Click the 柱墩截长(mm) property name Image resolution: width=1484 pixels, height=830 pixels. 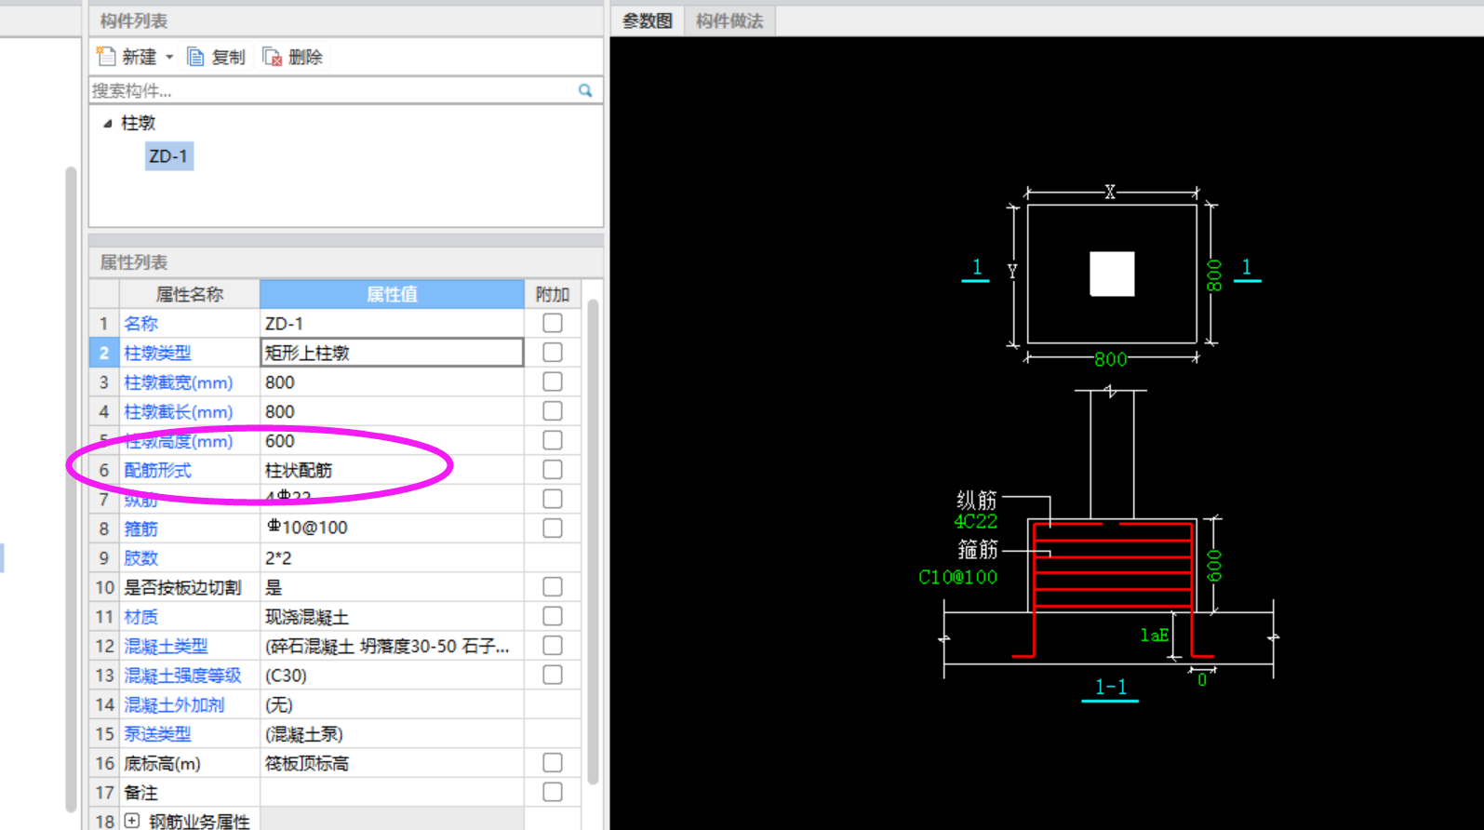point(179,411)
